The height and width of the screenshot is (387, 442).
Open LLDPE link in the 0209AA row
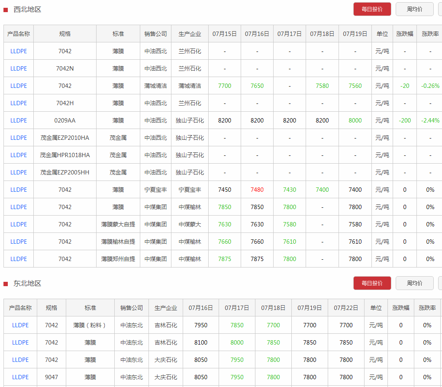[19, 120]
